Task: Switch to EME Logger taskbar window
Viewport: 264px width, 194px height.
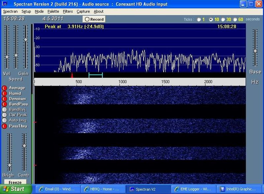Action: pyautogui.click(x=193, y=189)
